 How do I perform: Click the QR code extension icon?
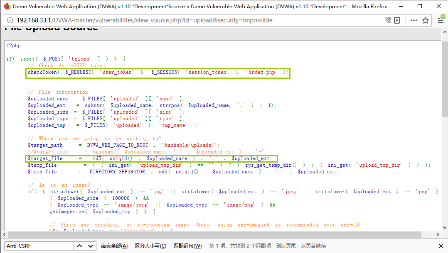coord(388,20)
